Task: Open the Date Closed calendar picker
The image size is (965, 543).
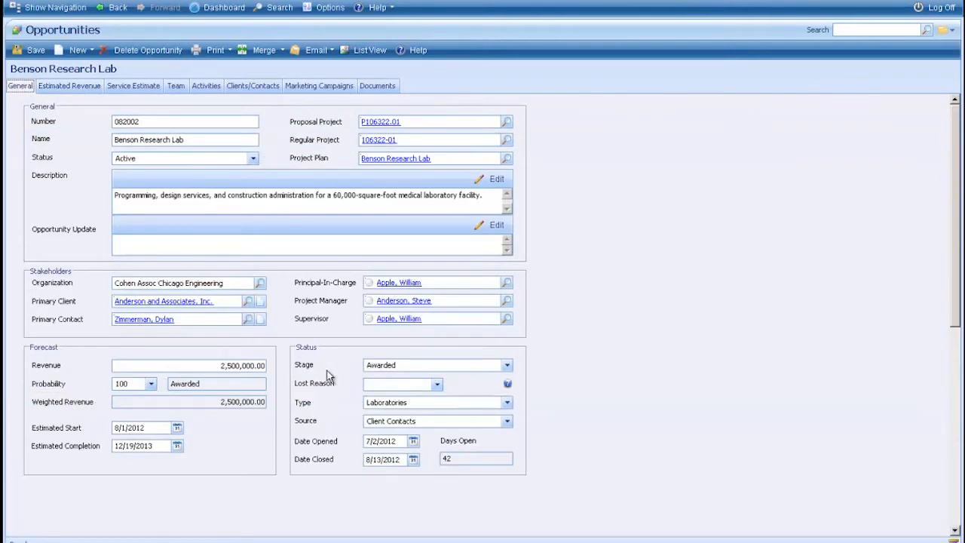Action: [x=413, y=459]
